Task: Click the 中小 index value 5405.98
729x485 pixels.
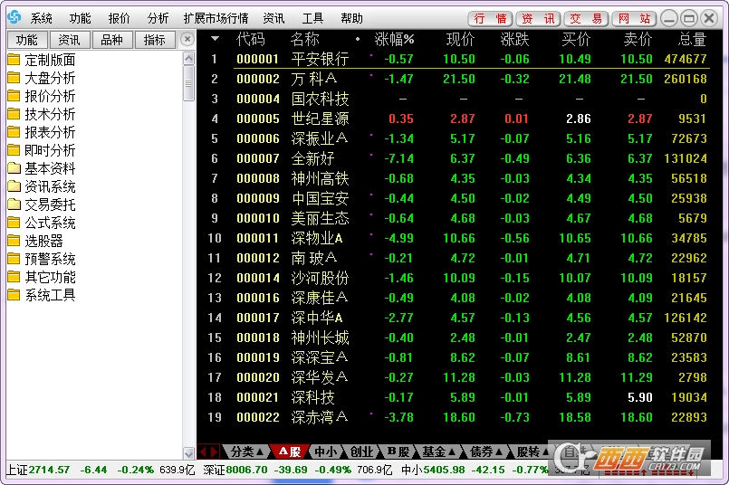Action: click(x=444, y=470)
